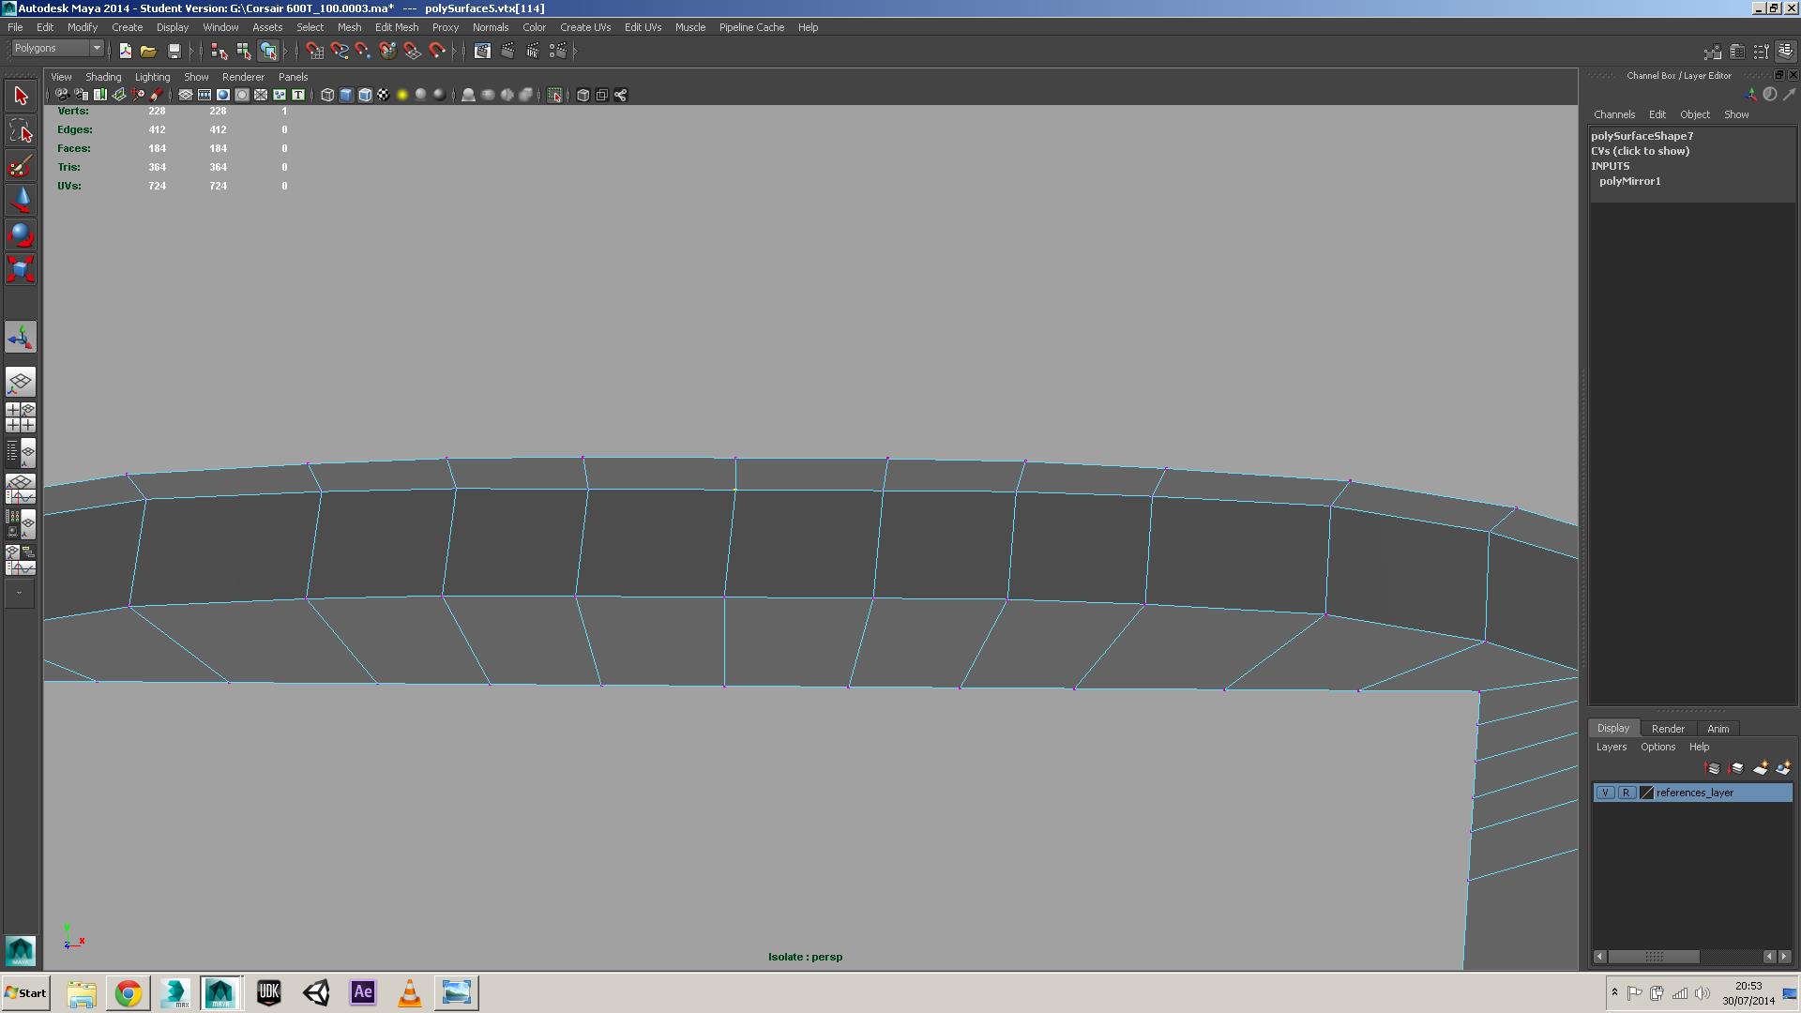Toggle R display type of references_layer
Viewport: 1801px width, 1013px height.
1626,794
